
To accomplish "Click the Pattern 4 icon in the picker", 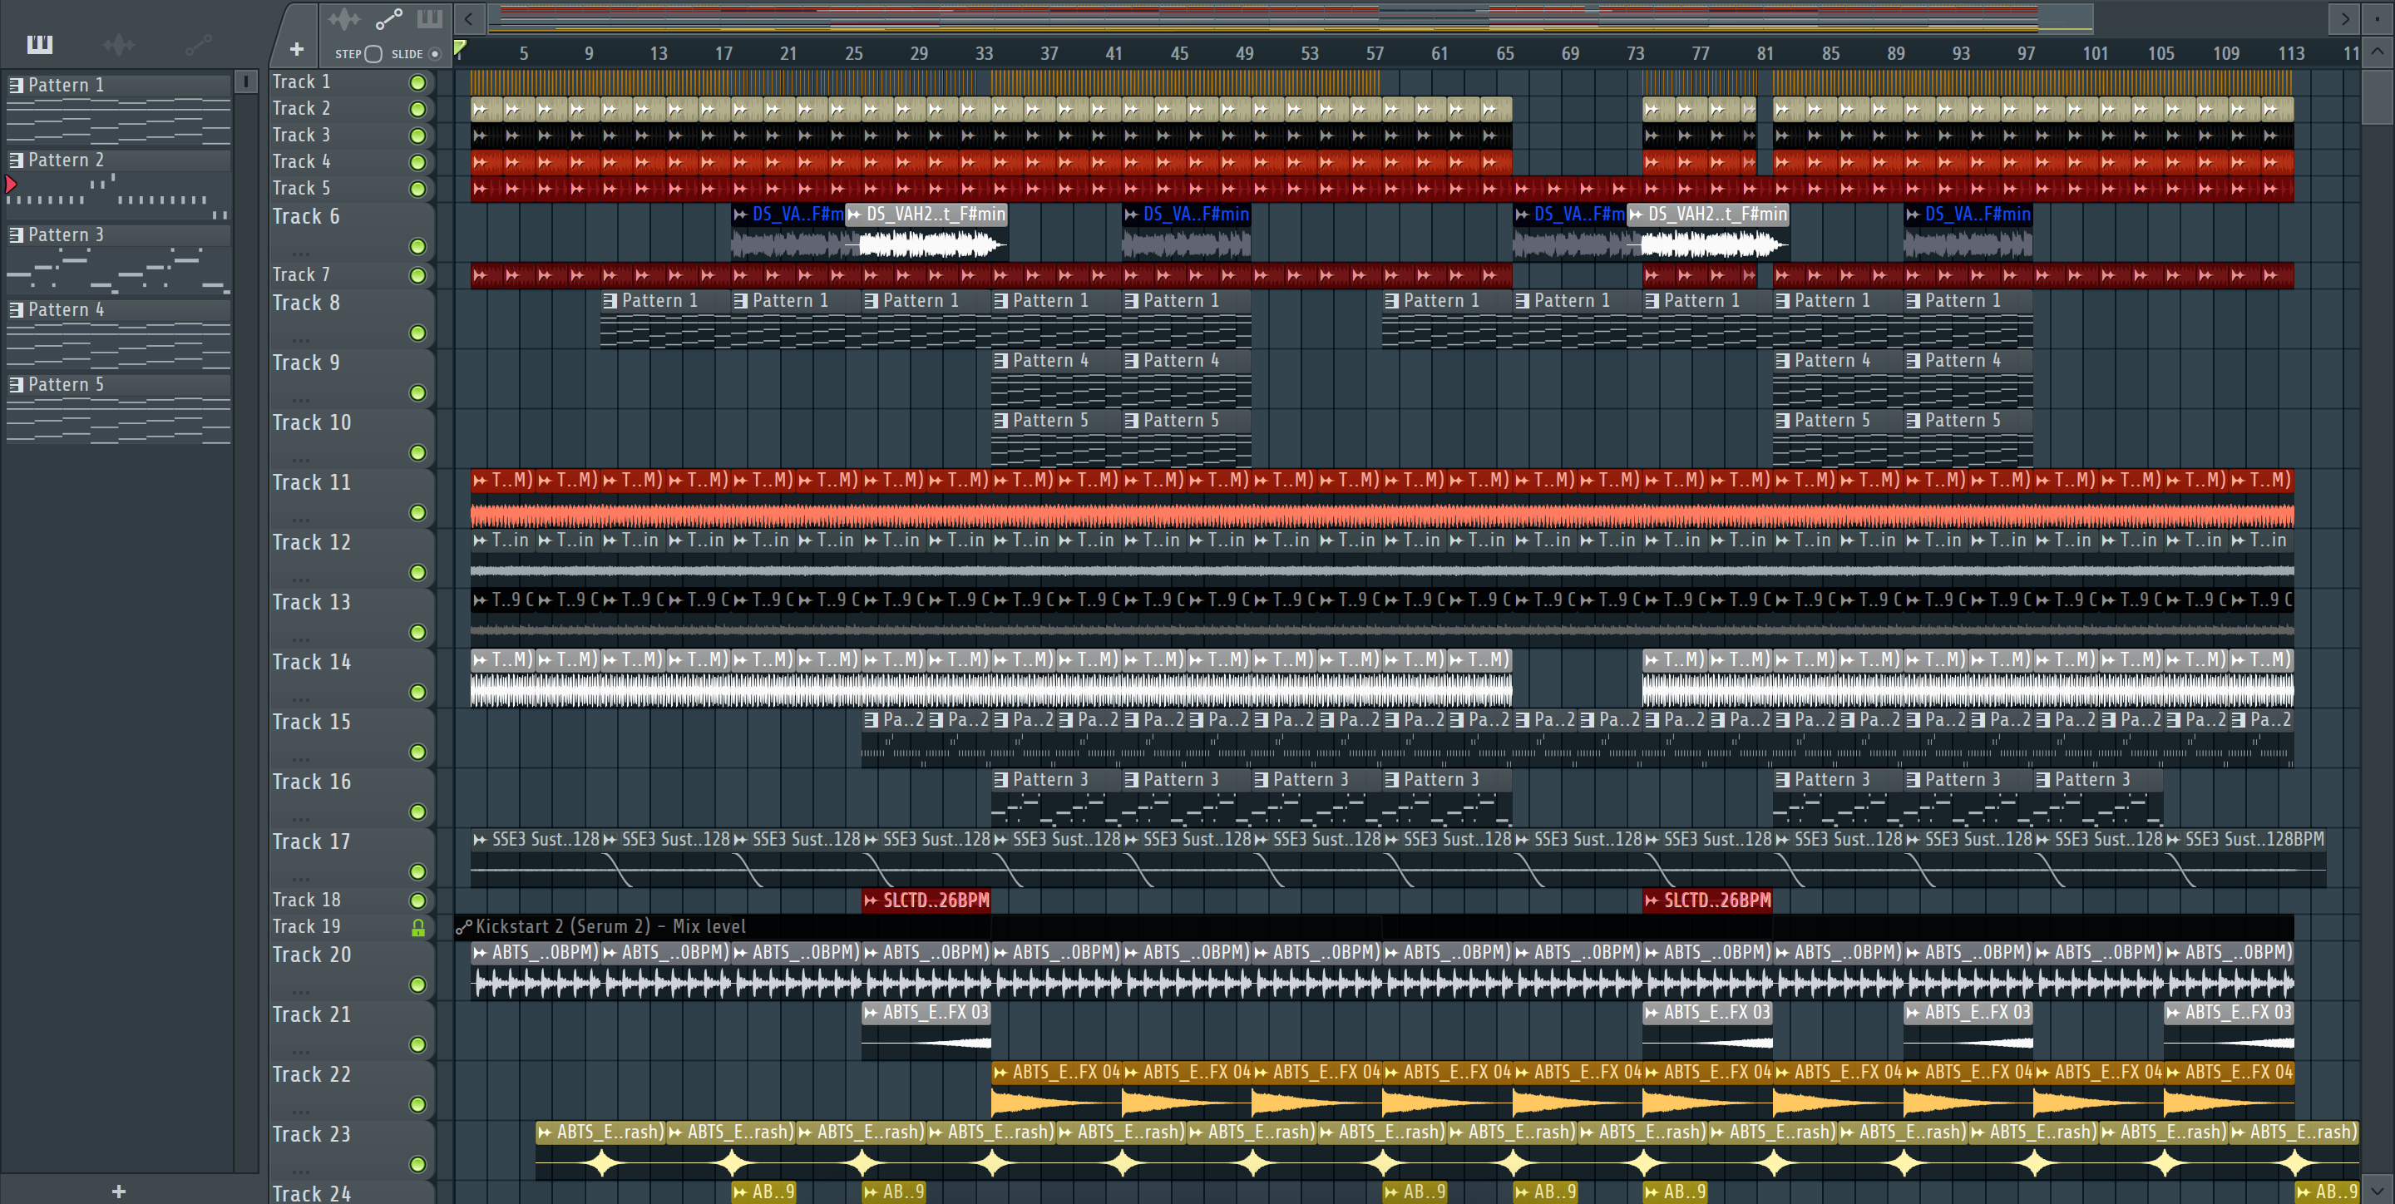I will [x=16, y=309].
